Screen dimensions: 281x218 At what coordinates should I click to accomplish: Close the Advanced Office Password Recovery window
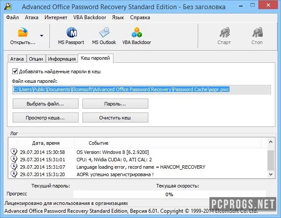click(x=268, y=5)
